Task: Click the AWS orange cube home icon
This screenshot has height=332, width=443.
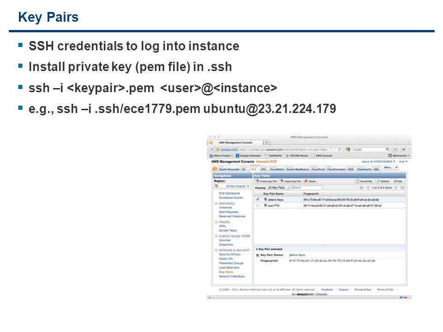Action: [x=215, y=169]
